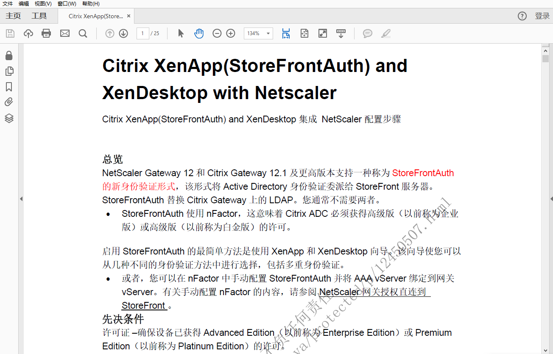The width and height of the screenshot is (553, 354).
Task: Click the page number input field
Action: point(143,33)
